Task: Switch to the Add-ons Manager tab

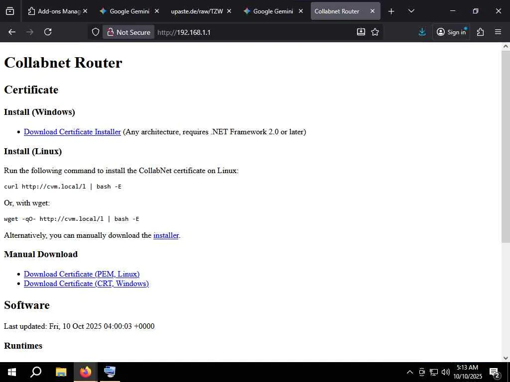Action: (x=54, y=11)
